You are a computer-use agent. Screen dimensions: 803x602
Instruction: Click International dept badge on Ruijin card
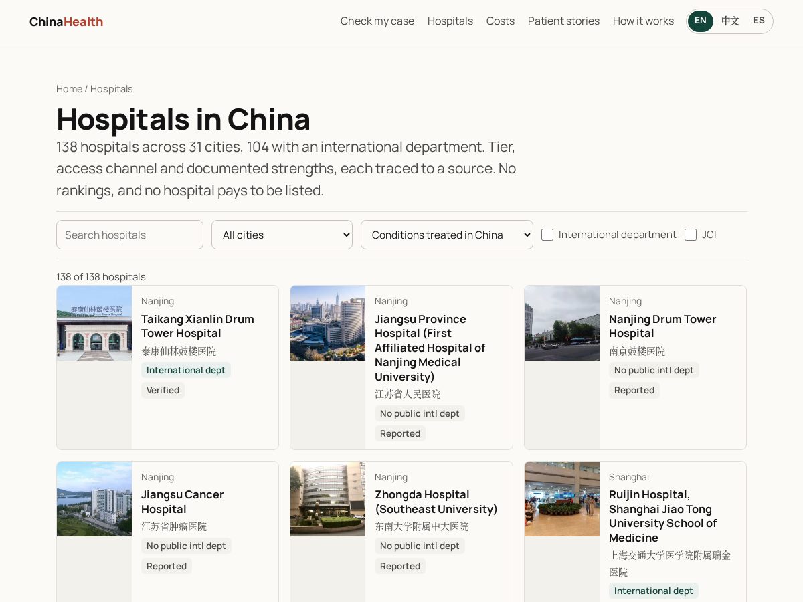click(x=654, y=591)
